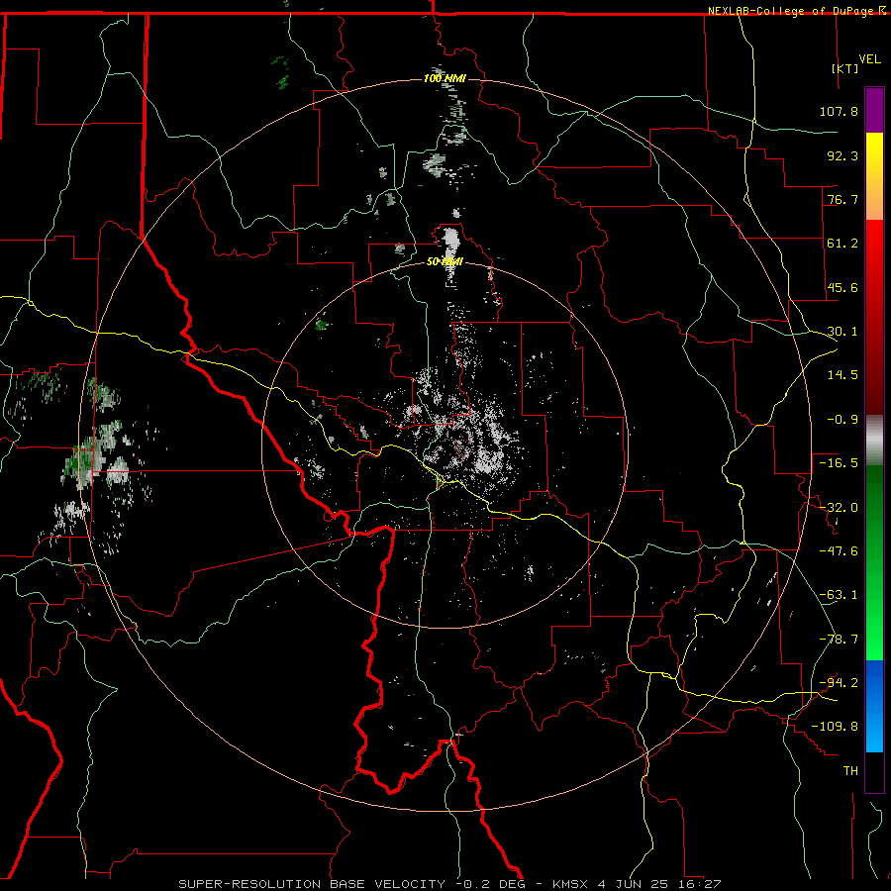Image resolution: width=891 pixels, height=891 pixels.
Task: Click the -63.1 velocity scale value
Action: coord(839,595)
